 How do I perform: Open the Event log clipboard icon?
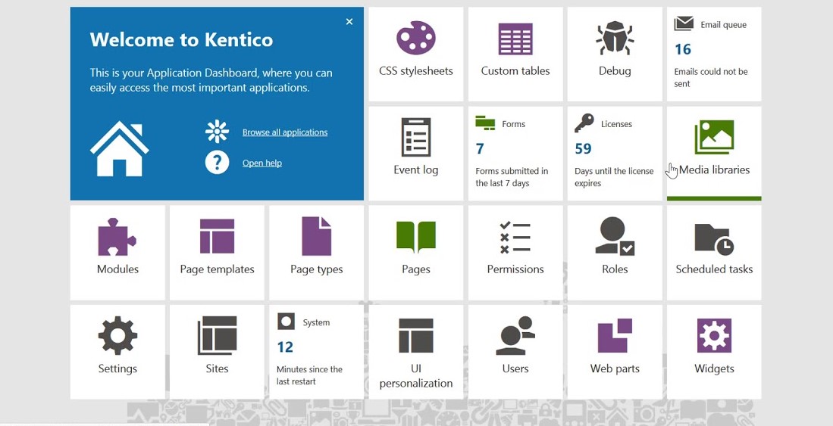(x=416, y=137)
